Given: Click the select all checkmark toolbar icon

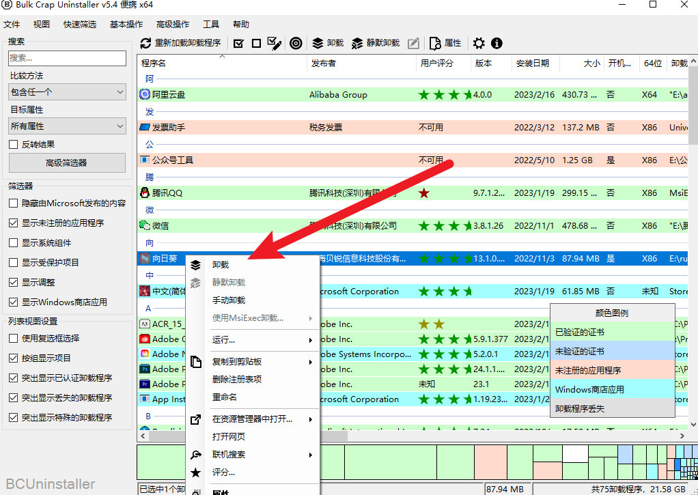Looking at the screenshot, I should tap(238, 43).
